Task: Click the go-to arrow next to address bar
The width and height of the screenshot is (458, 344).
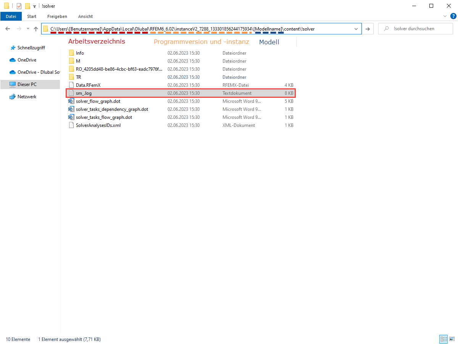Action: 368,29
